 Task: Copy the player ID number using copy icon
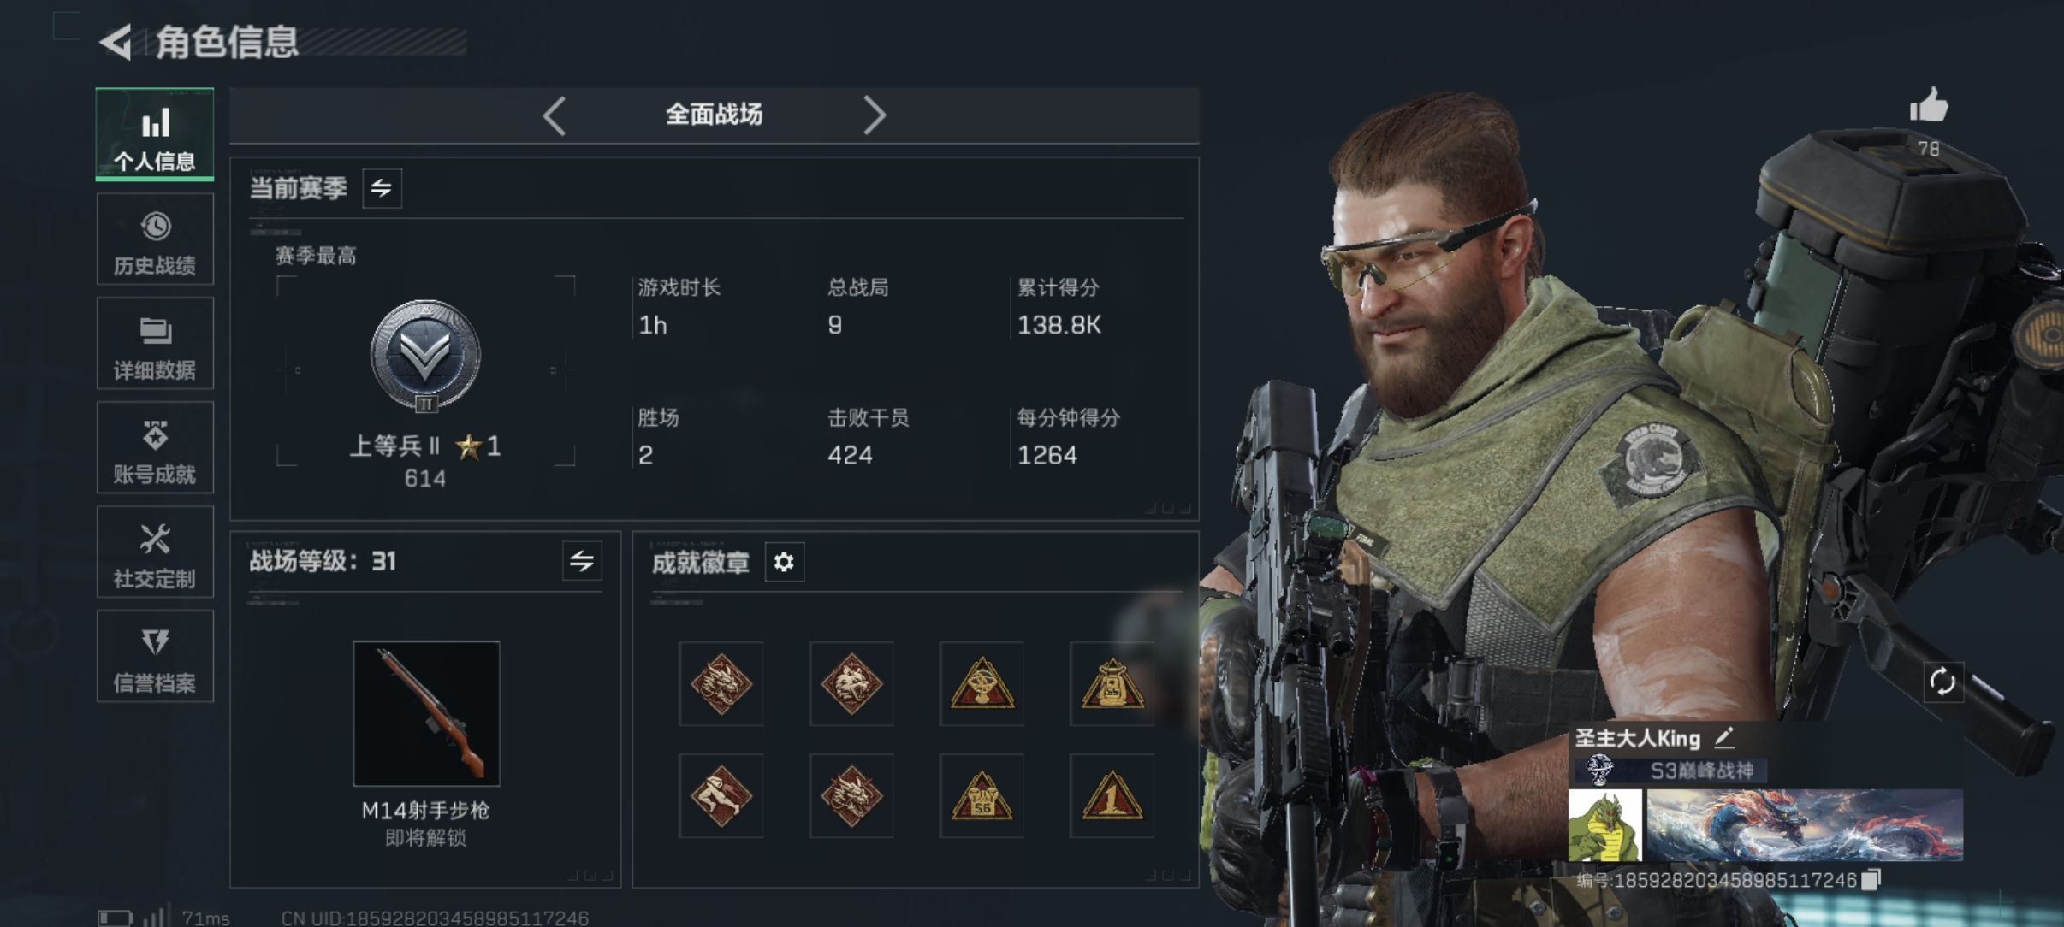[1871, 879]
